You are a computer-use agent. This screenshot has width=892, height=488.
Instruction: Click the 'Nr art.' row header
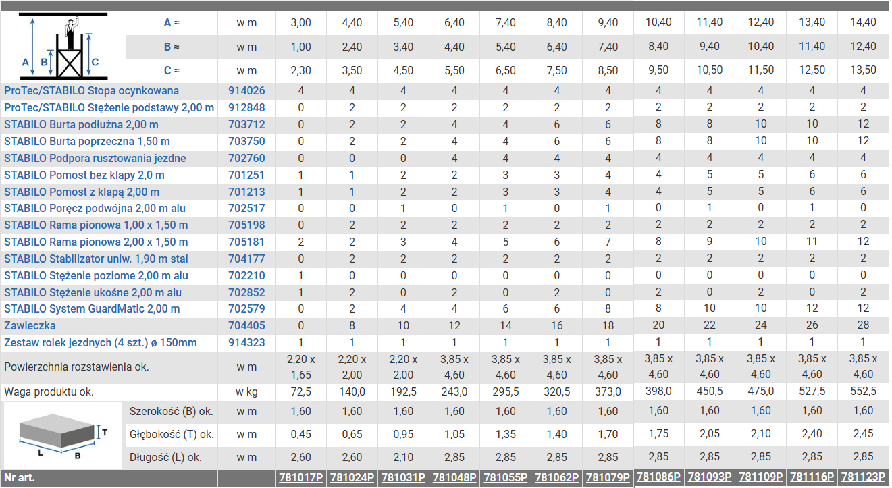[19, 478]
